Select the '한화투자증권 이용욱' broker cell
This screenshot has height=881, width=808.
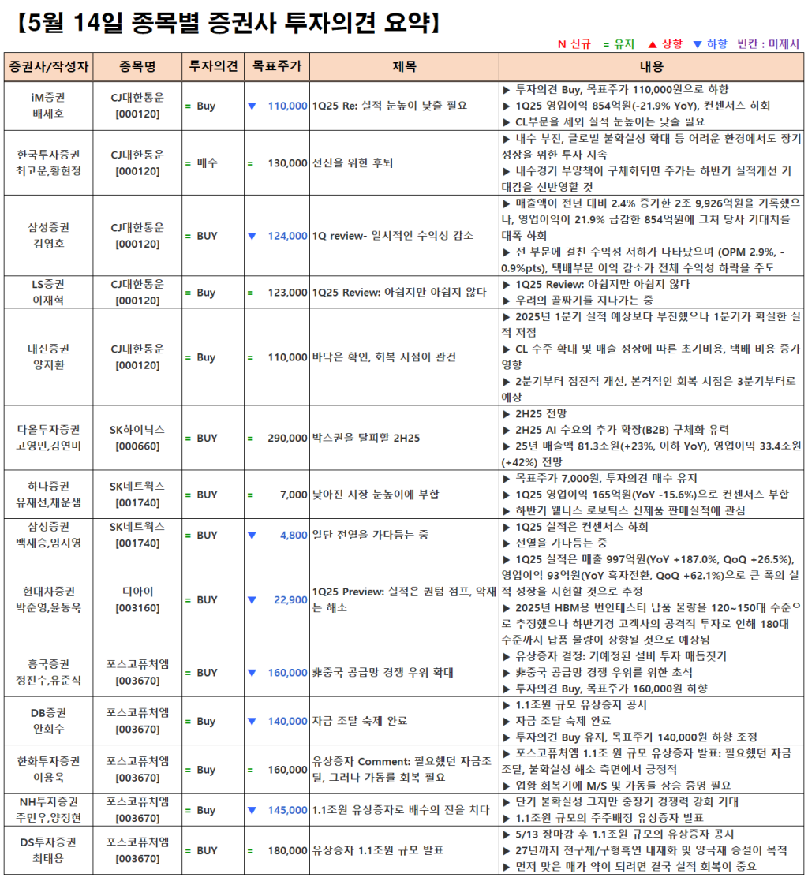pyautogui.click(x=49, y=770)
